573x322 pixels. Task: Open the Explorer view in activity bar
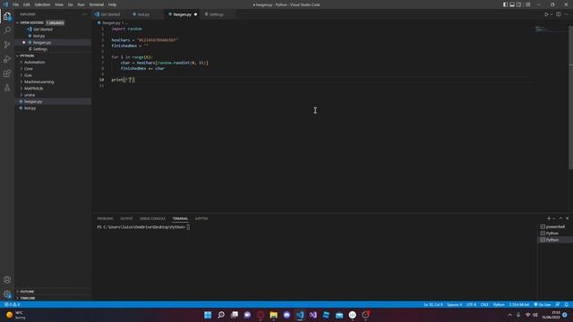[7, 16]
